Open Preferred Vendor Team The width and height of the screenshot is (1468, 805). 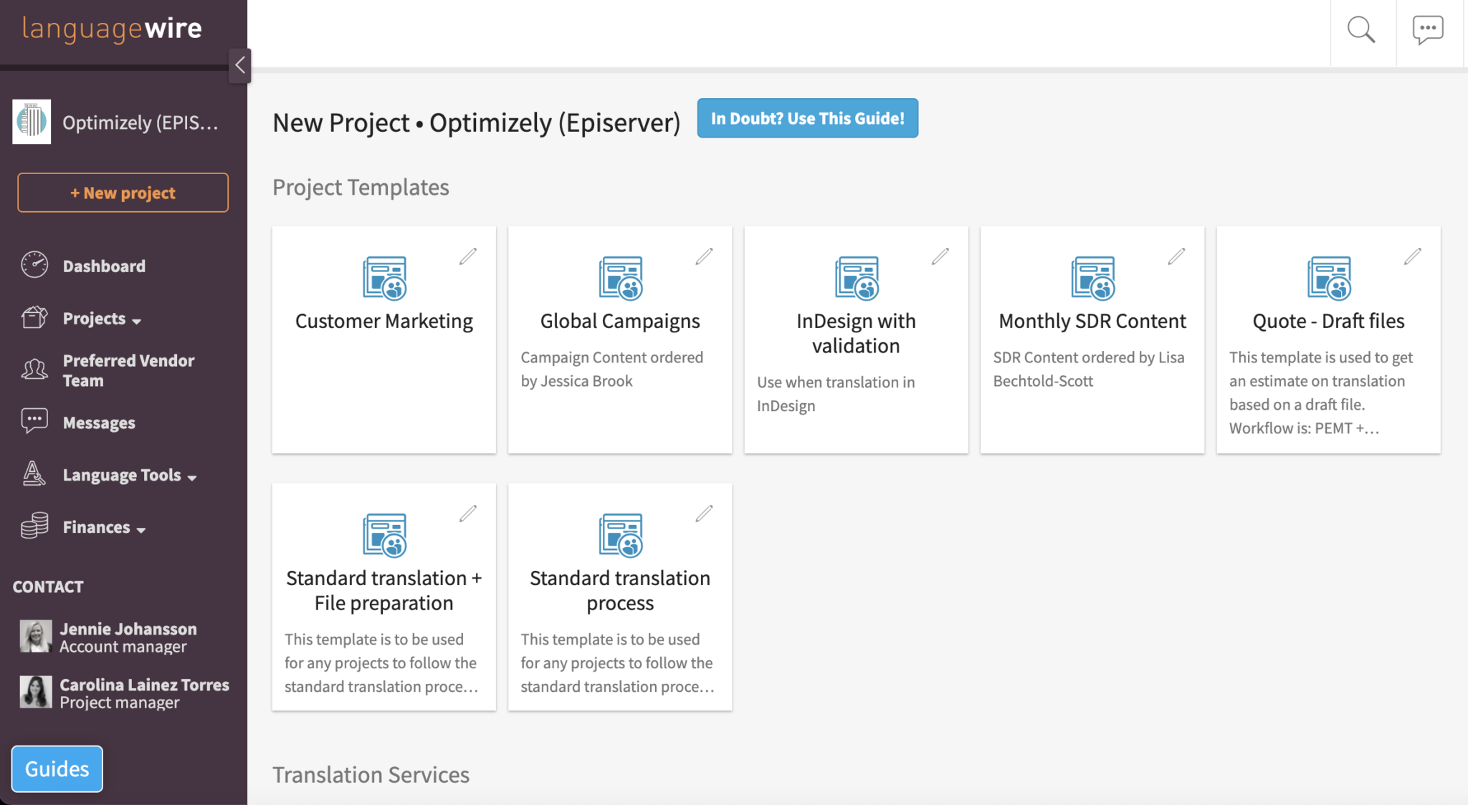click(x=128, y=370)
